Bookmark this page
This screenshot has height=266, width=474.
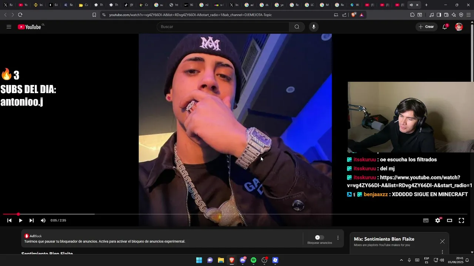[x=94, y=15]
